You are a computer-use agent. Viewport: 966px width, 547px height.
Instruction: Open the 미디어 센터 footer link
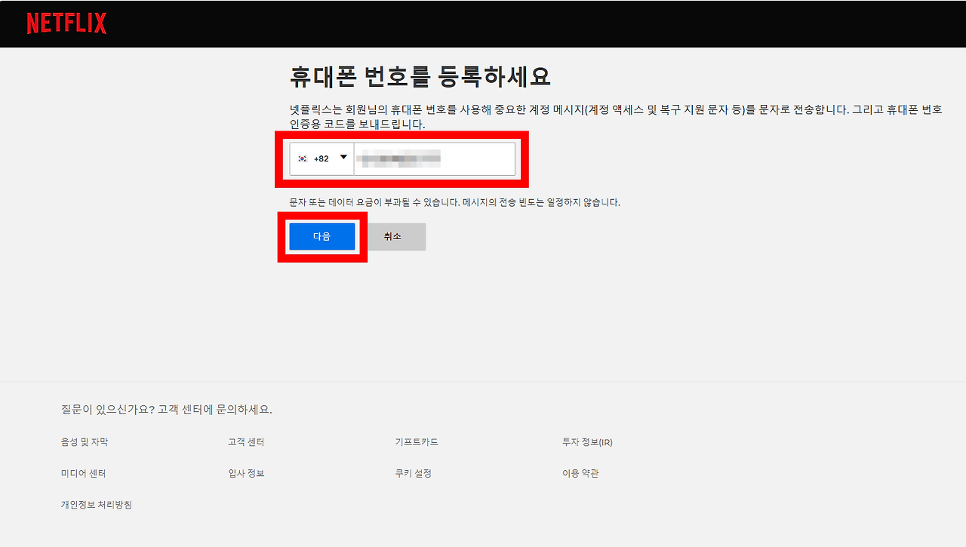[85, 473]
